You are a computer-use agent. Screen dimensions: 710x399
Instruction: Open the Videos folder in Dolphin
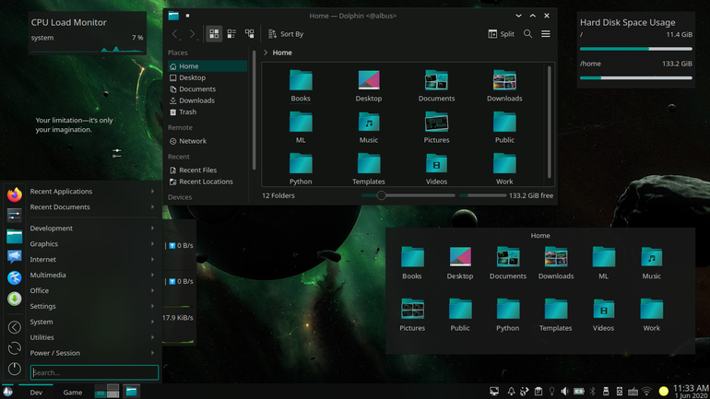pos(436,170)
